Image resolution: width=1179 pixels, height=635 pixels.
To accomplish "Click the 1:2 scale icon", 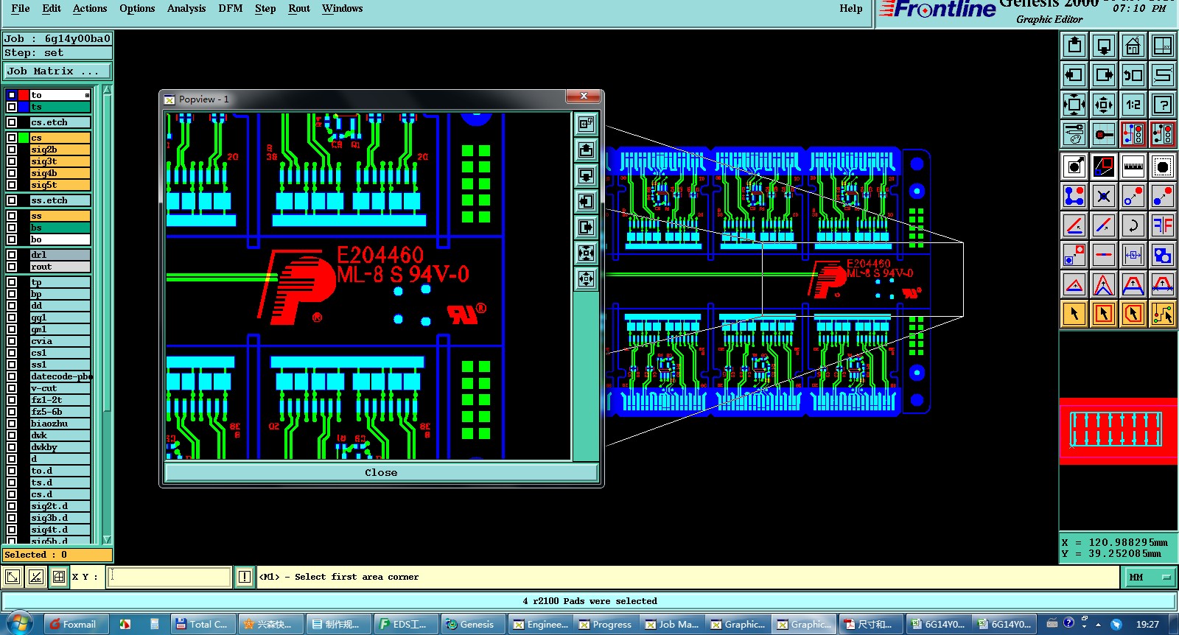I will [x=1133, y=105].
